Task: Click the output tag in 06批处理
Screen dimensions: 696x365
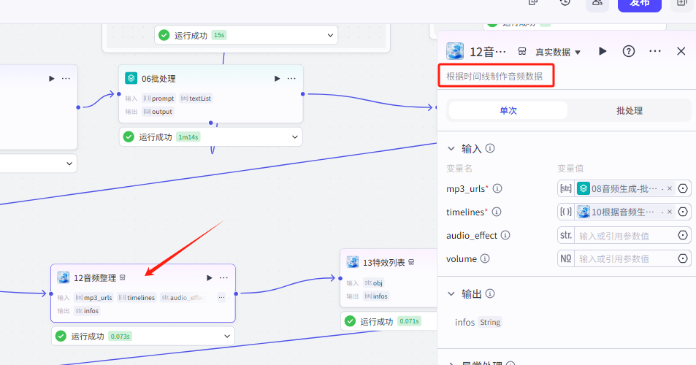Action: pos(158,112)
